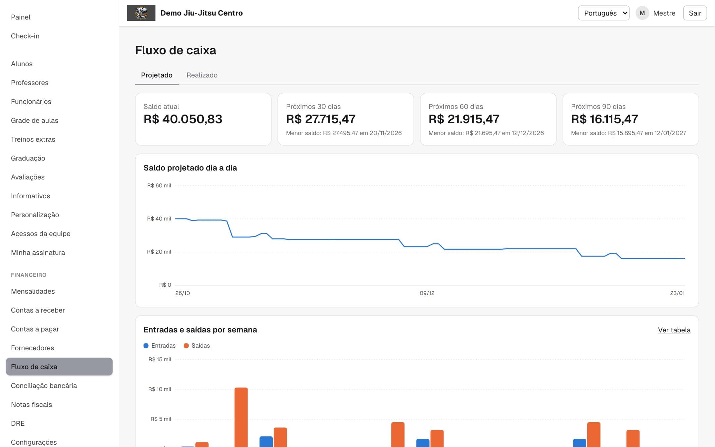This screenshot has height=447, width=715.
Task: Click the blue Entradas legend dot
Action: (x=146, y=346)
